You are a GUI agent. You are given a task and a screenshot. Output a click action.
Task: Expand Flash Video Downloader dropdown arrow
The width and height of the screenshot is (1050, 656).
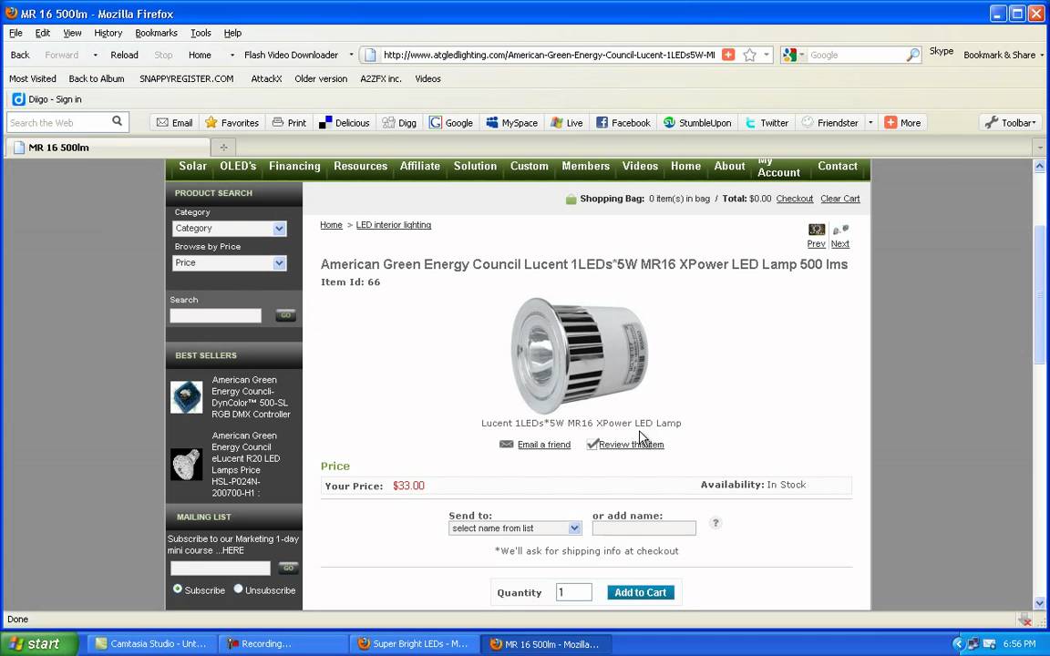[x=351, y=55]
